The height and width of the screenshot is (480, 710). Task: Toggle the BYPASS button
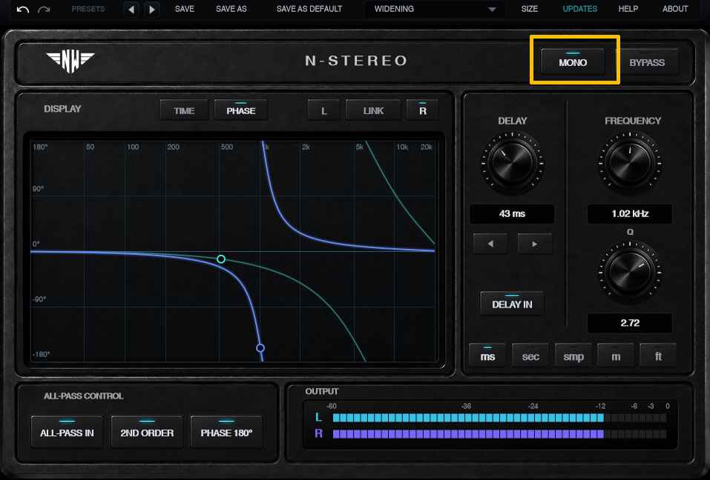tap(647, 62)
